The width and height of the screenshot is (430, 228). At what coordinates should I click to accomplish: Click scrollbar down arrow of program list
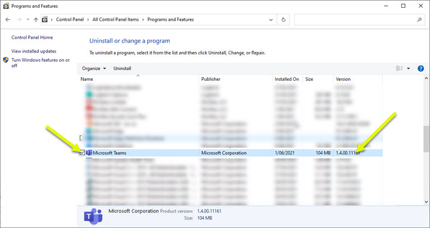coord(426,202)
